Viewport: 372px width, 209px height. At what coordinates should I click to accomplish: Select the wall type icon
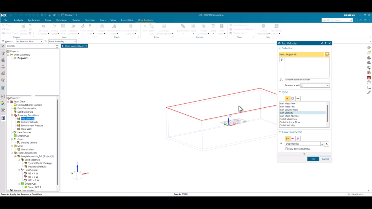(x=298, y=98)
